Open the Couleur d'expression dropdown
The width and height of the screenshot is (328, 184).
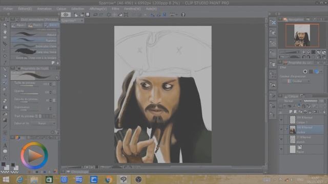[296, 81]
